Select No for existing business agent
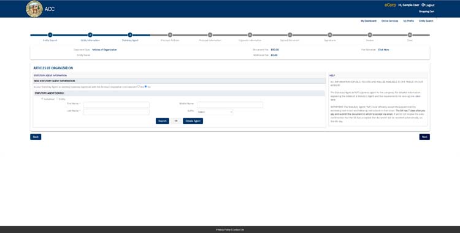 point(146,86)
